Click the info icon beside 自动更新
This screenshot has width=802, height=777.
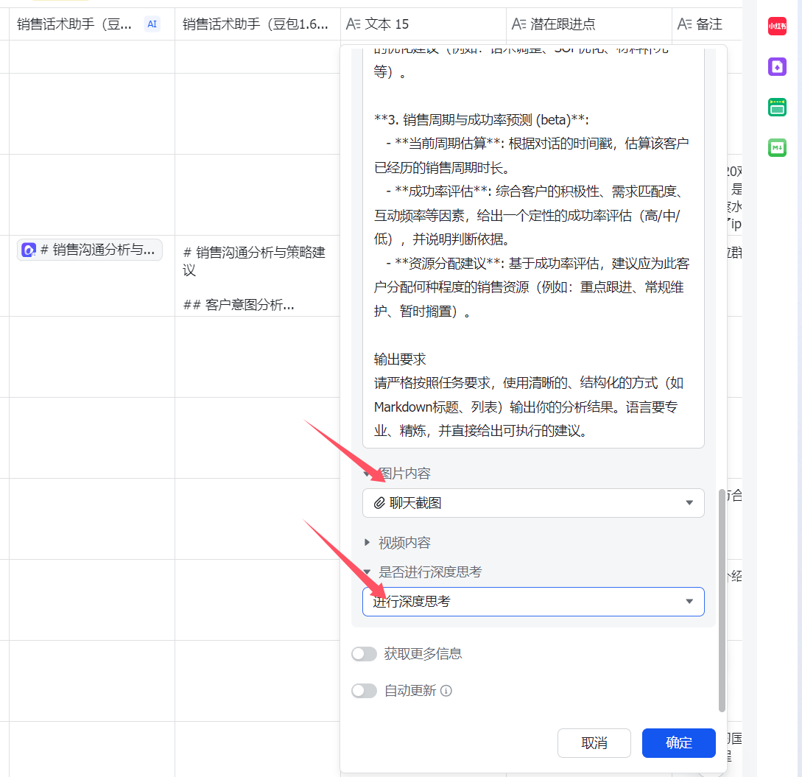coord(446,691)
